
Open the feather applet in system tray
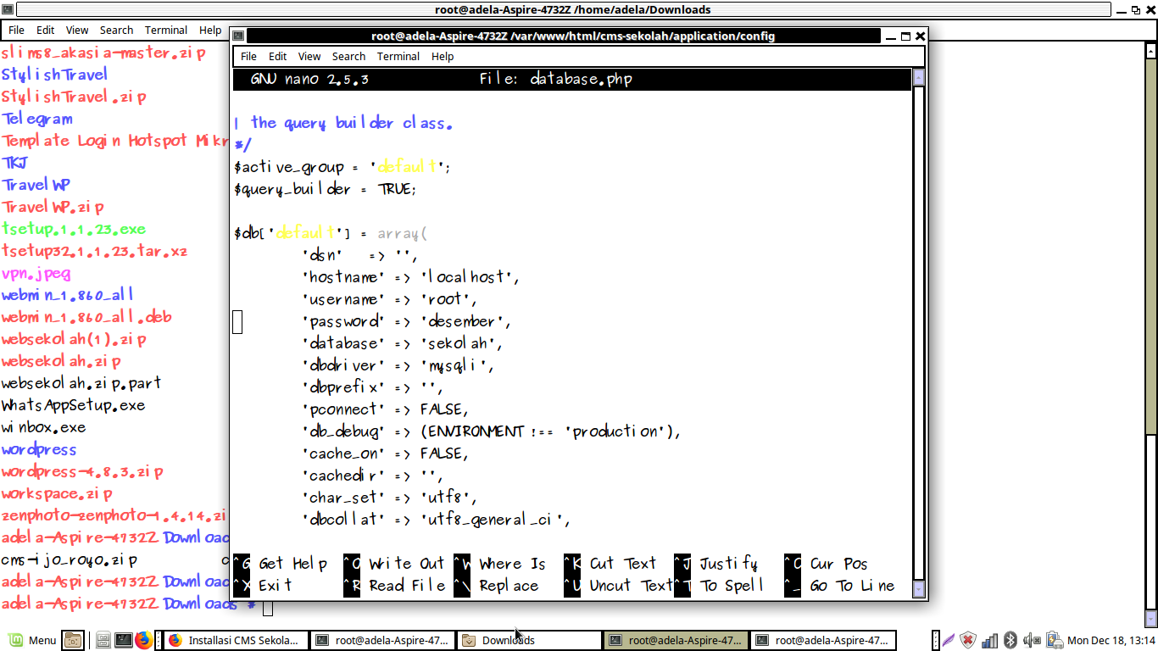(949, 640)
